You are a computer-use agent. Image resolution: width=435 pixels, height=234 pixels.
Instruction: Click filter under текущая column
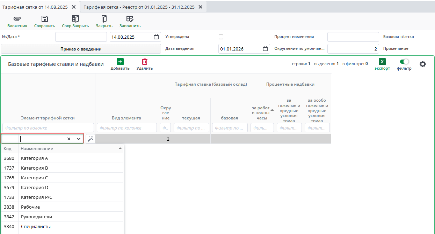coord(191,128)
